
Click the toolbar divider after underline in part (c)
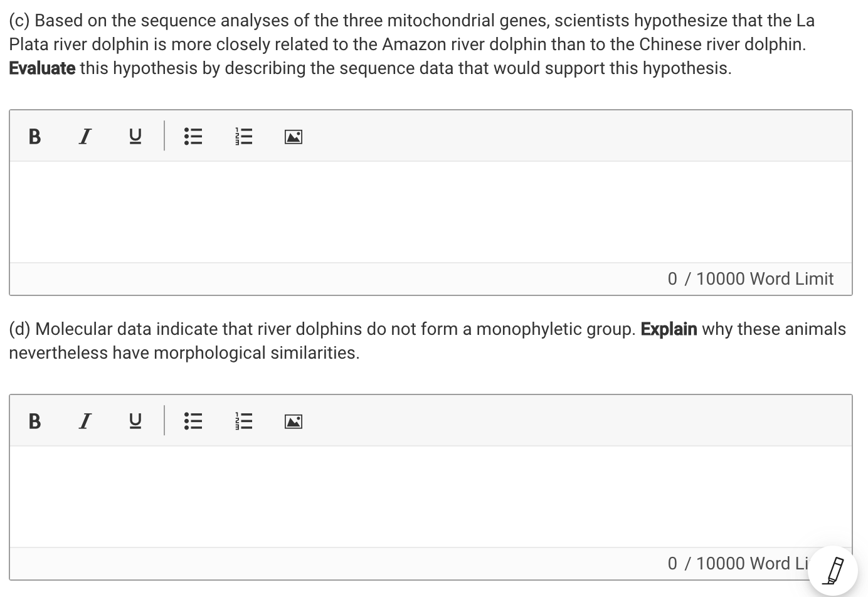pyautogui.click(x=164, y=136)
